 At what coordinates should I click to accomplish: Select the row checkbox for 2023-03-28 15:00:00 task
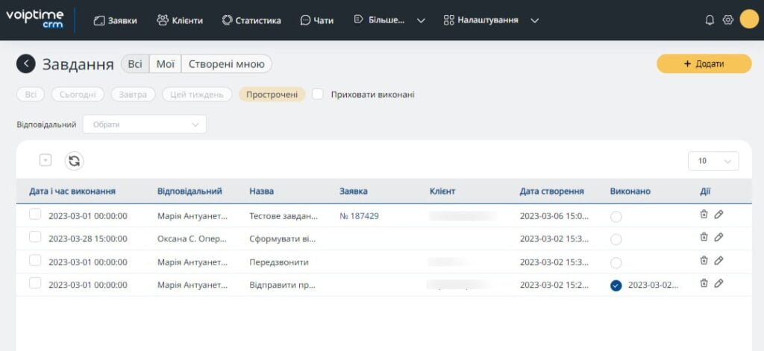(35, 237)
